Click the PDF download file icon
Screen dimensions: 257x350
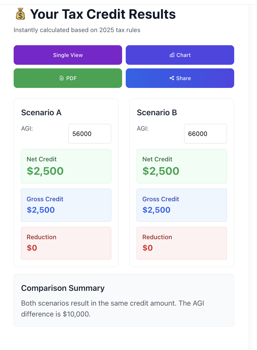coord(62,78)
